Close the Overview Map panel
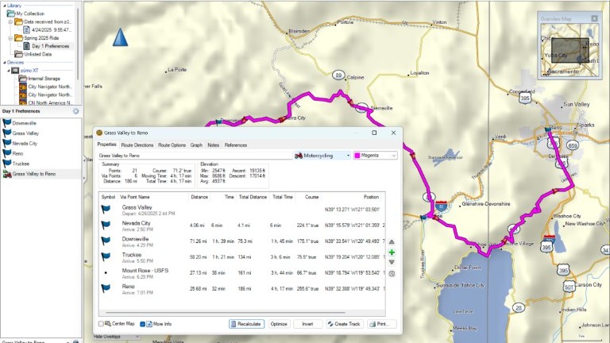Viewport: 610px width, 343px height. (x=594, y=18)
